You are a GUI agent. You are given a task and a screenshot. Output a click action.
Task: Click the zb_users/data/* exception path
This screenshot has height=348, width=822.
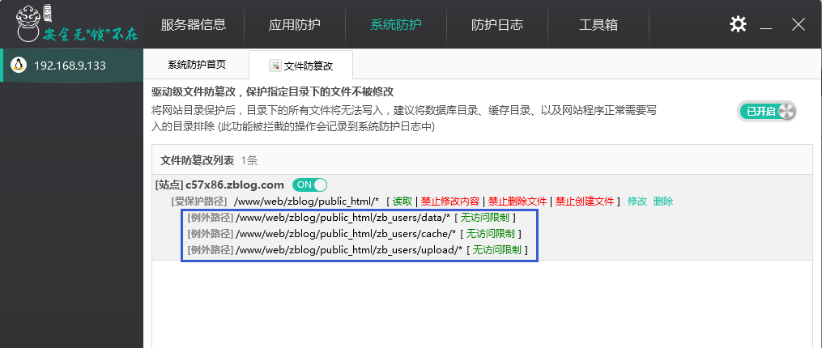(343, 218)
